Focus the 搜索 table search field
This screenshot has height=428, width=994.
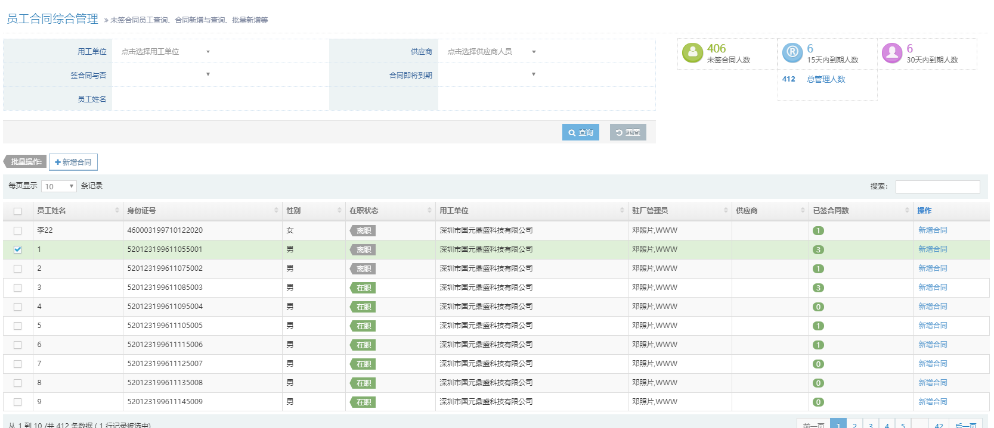[x=937, y=187]
